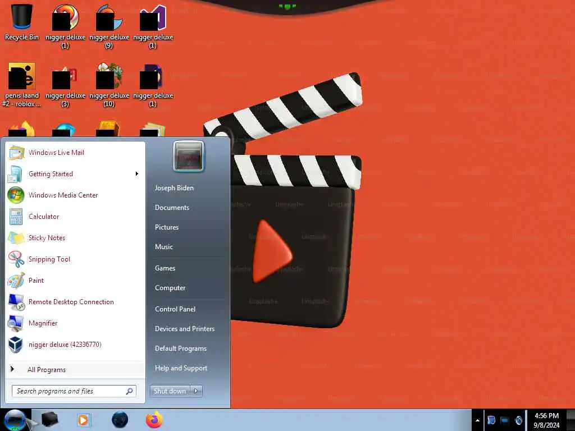
Task: Open the arrow beside Shut down
Action: pyautogui.click(x=196, y=391)
